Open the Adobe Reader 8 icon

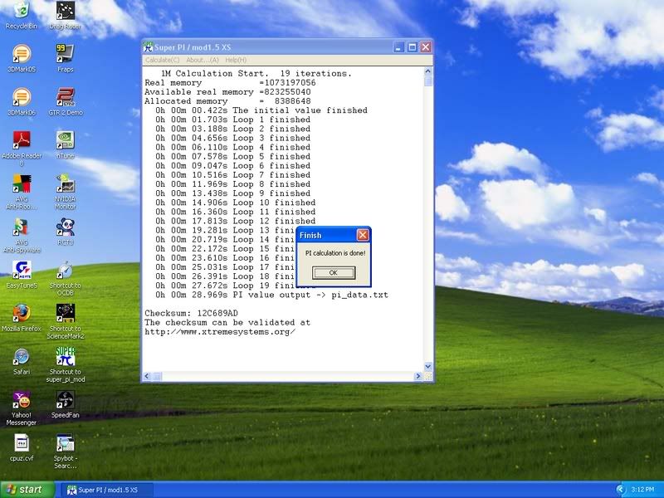tap(22, 149)
